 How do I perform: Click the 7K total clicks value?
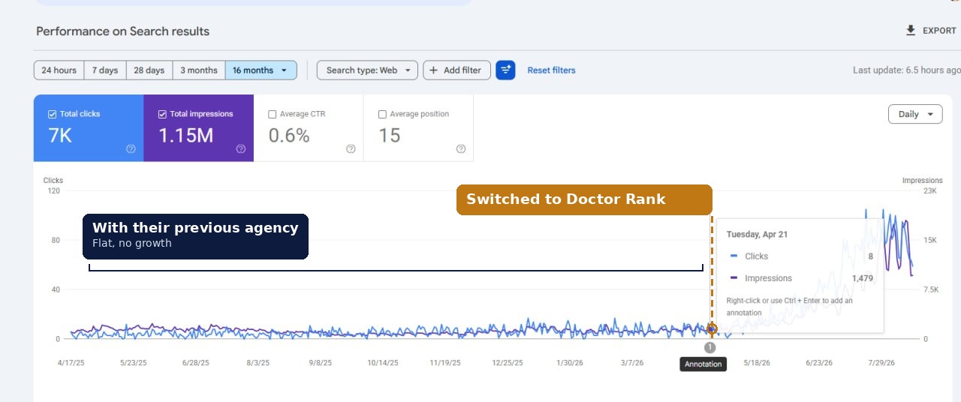point(60,136)
